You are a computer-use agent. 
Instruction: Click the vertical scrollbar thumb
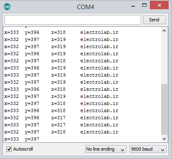coord(164,109)
